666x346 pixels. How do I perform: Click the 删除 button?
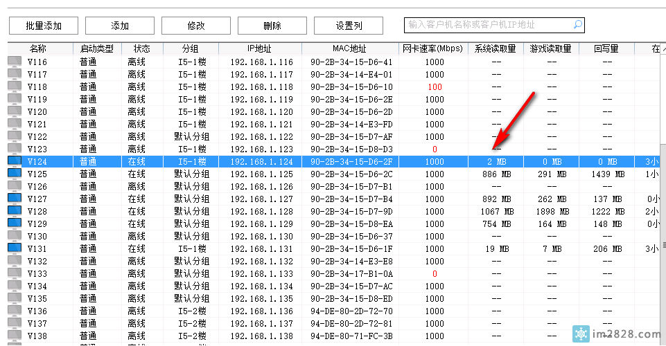pyautogui.click(x=272, y=26)
